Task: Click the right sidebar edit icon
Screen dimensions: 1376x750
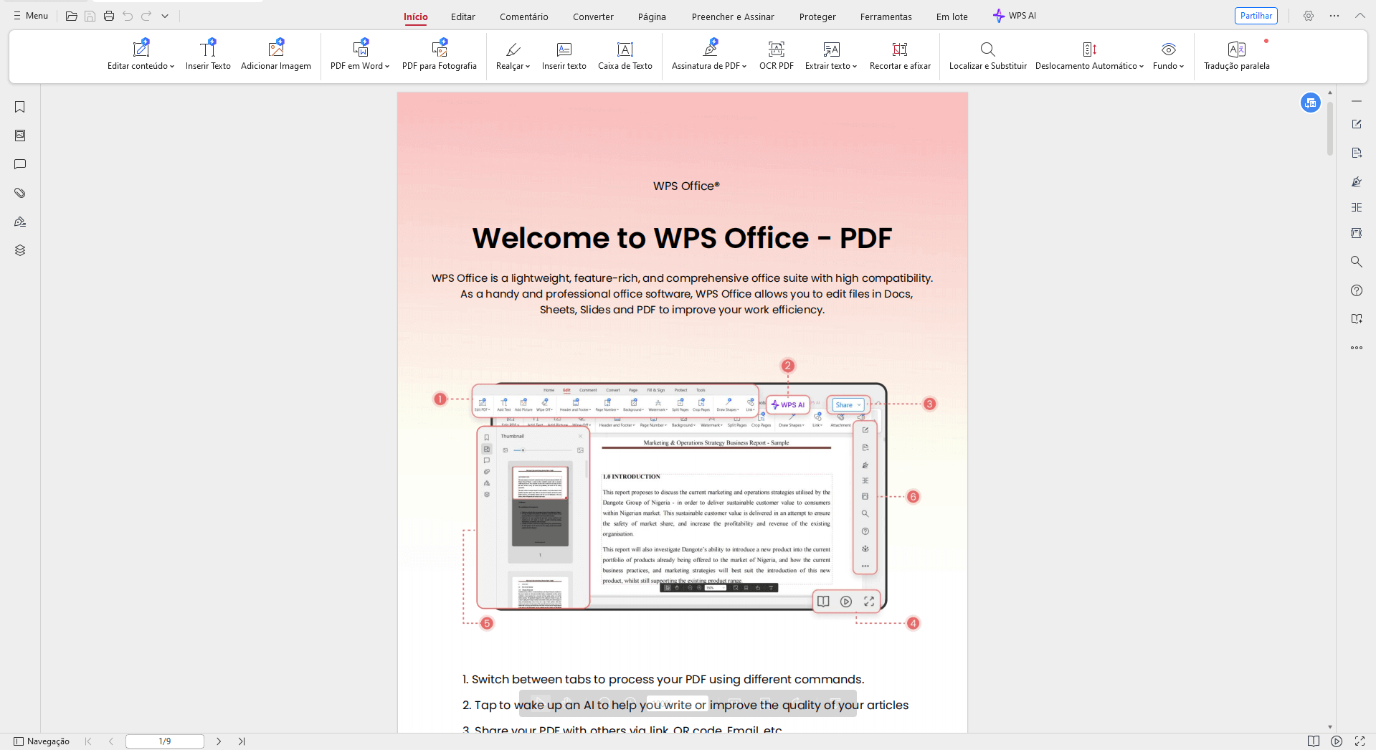Action: pos(1357,124)
